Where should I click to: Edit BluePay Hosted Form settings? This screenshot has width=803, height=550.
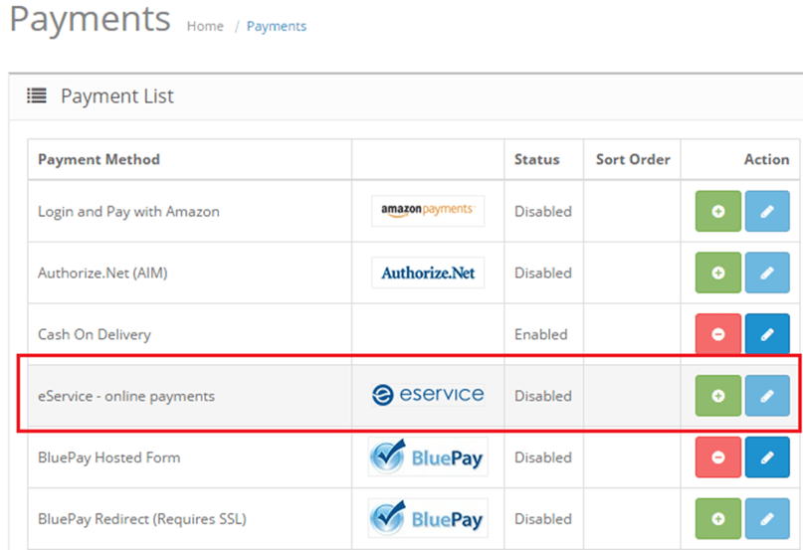tap(767, 457)
